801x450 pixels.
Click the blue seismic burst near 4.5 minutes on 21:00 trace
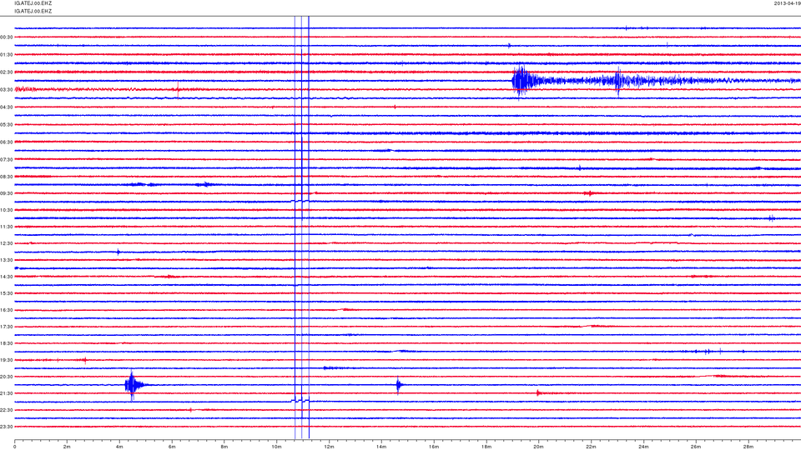coord(133,385)
